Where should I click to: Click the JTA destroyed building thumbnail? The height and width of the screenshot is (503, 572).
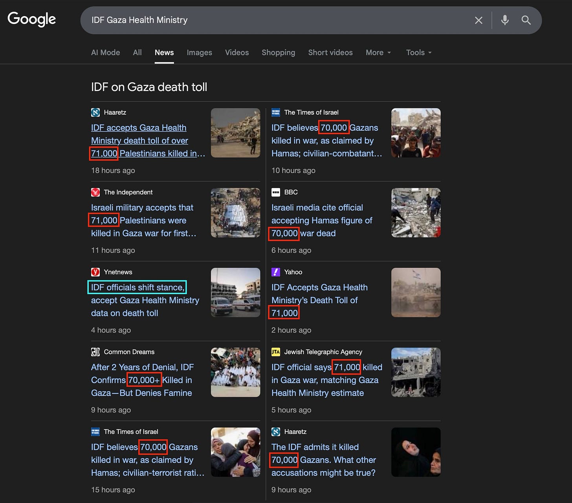(416, 372)
